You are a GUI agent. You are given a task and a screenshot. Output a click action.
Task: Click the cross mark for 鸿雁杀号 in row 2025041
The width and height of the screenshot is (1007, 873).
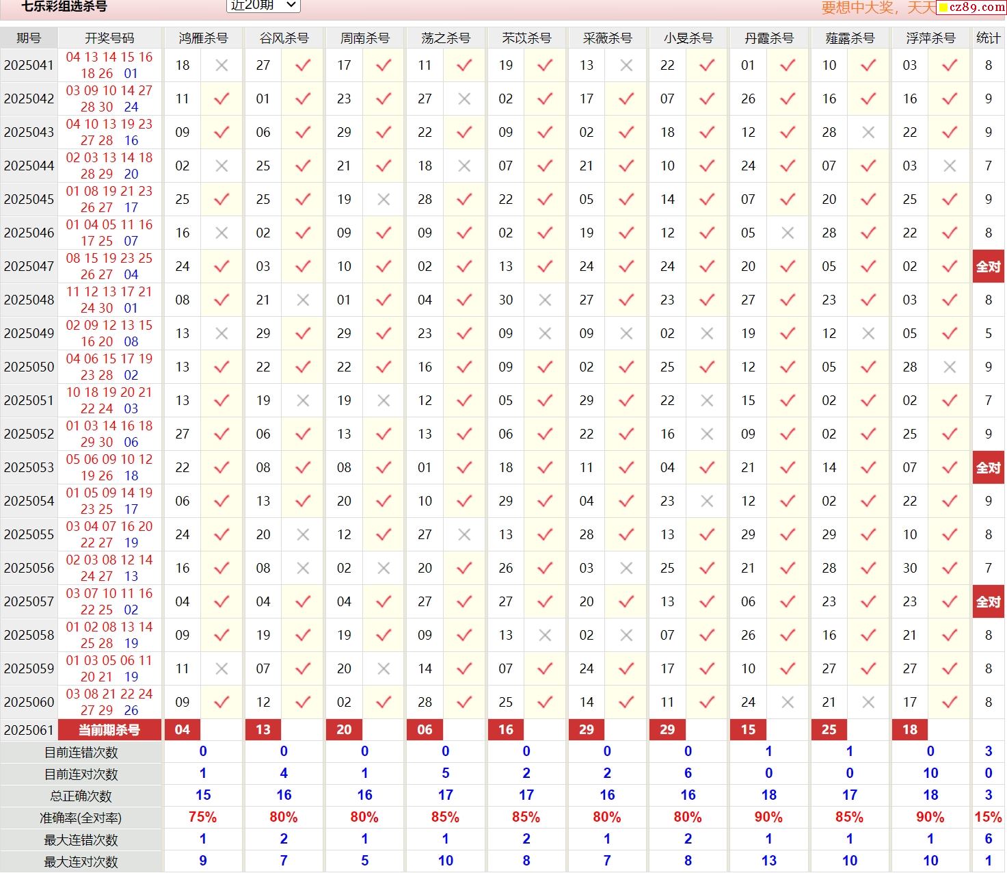221,66
